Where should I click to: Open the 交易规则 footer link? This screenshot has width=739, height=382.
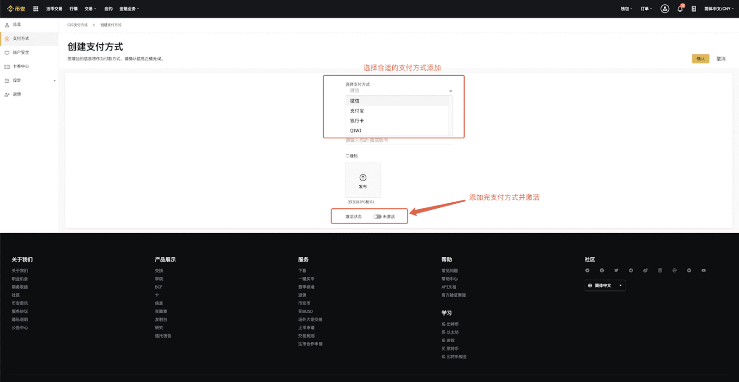point(306,336)
